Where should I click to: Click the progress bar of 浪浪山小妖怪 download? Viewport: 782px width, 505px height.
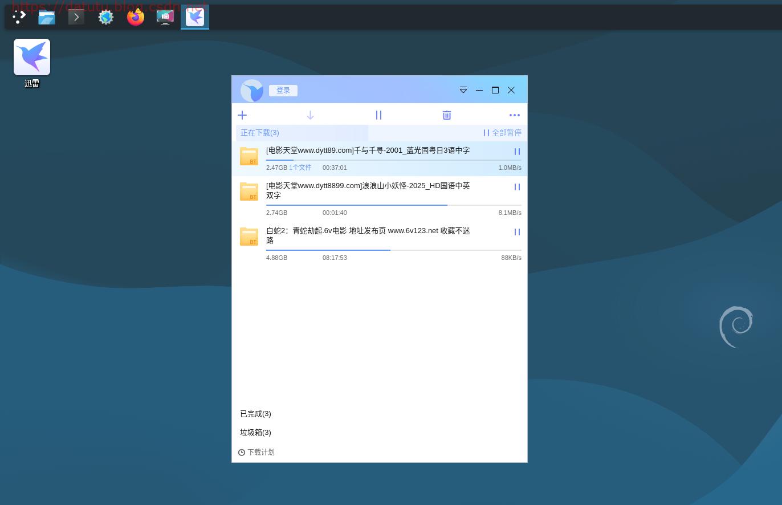click(x=393, y=205)
